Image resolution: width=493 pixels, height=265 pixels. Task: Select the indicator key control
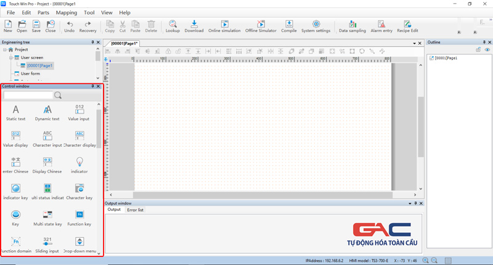click(x=15, y=192)
